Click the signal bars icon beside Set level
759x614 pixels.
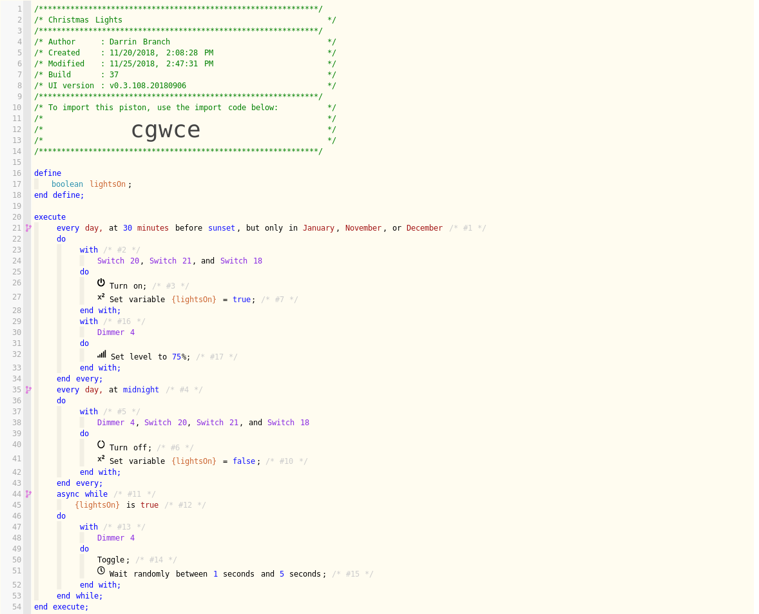(102, 354)
